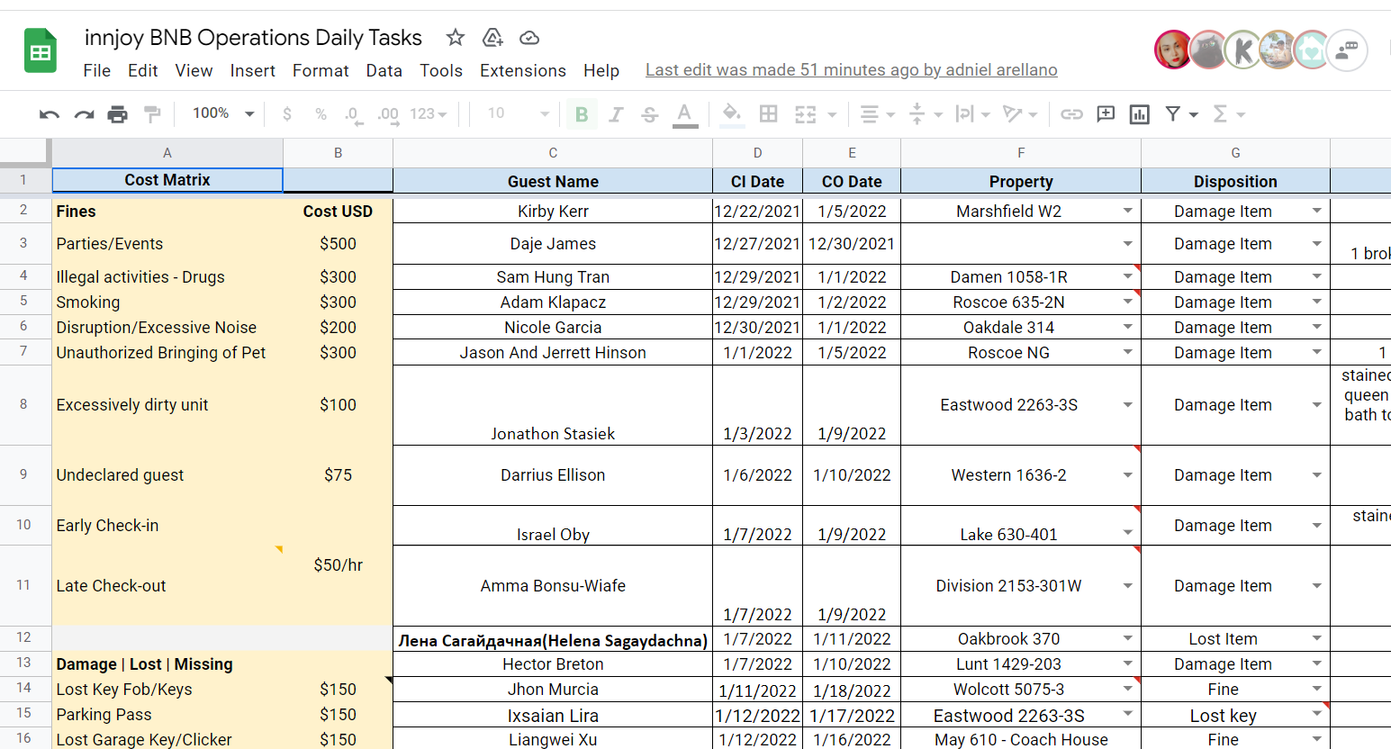Open the text color picker
Viewport: 1391px width, 749px height.
point(685,114)
